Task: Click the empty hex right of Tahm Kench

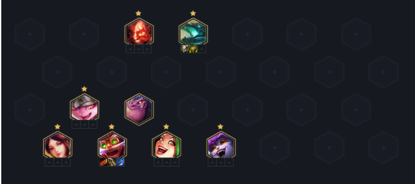Action: [193, 110]
